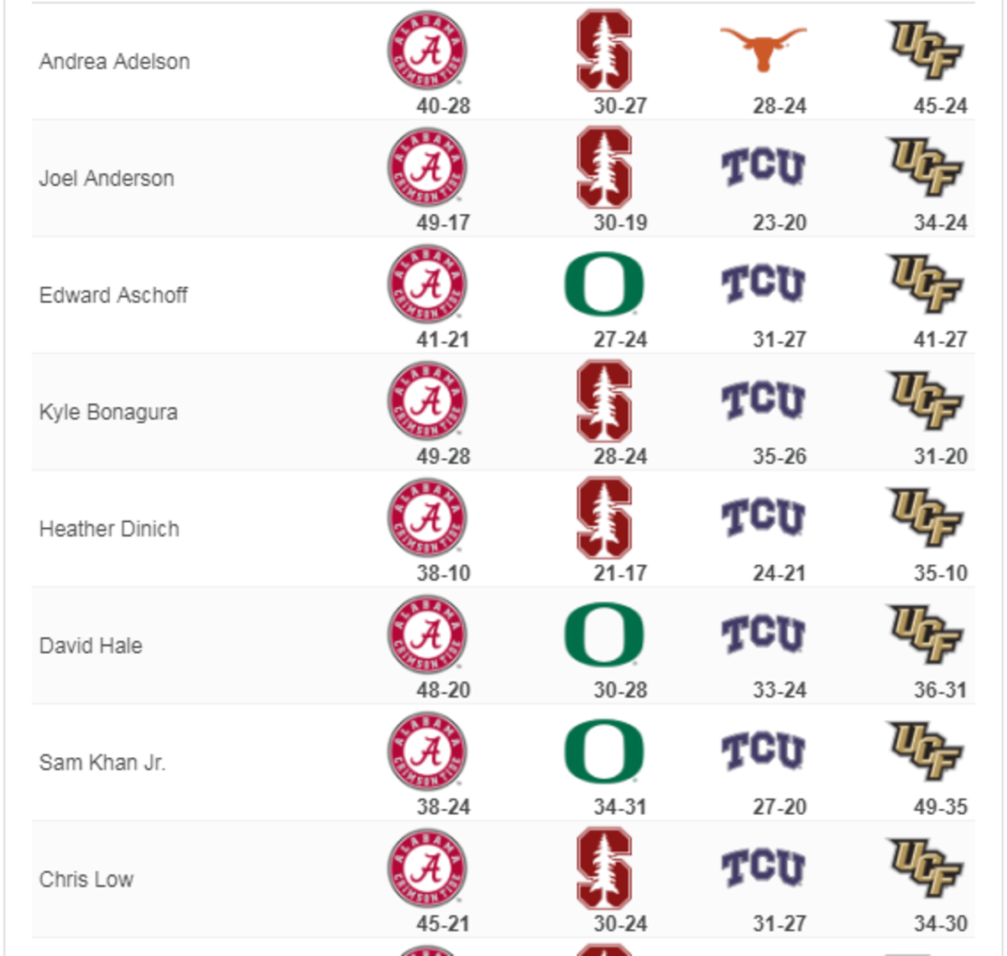
Task: Click Joel Anderson's 49-17 score
Action: [x=443, y=223]
